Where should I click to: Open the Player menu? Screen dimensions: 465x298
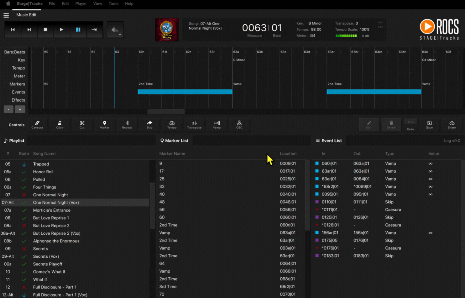[81, 4]
